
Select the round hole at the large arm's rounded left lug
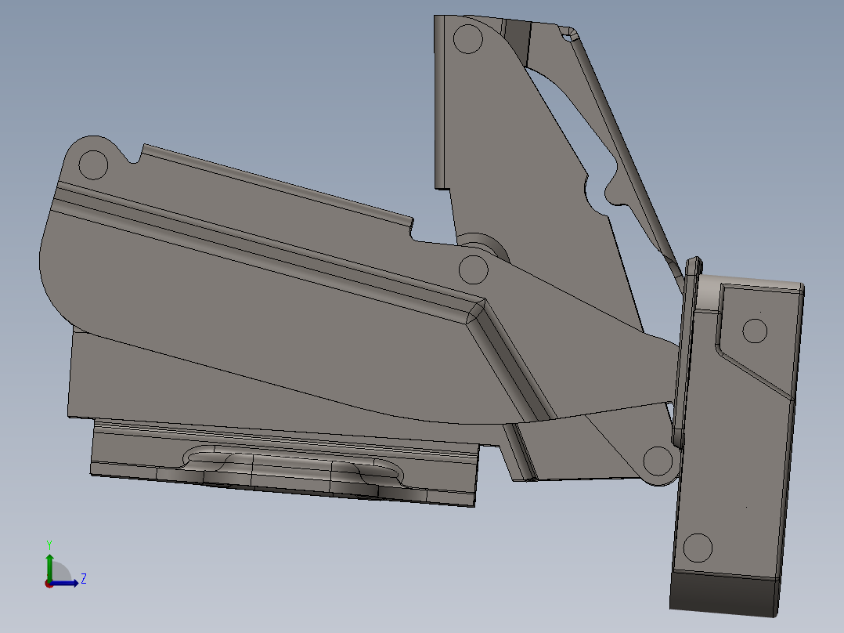pos(93,165)
